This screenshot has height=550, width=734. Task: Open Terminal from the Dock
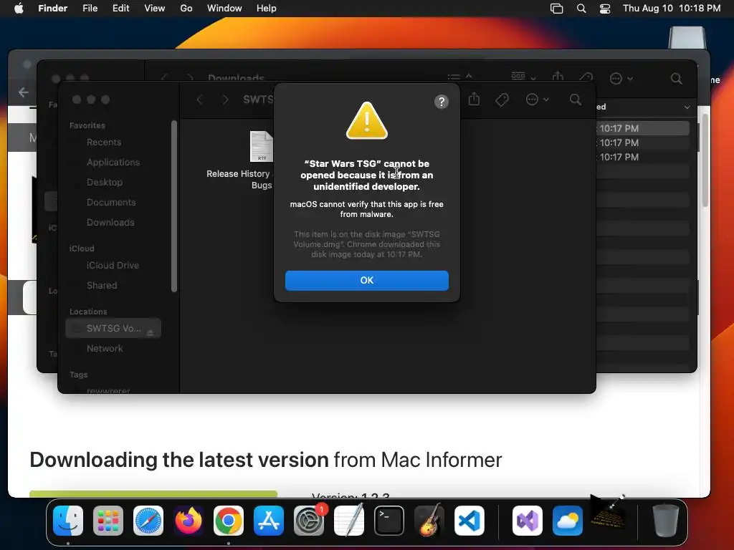[389, 521]
